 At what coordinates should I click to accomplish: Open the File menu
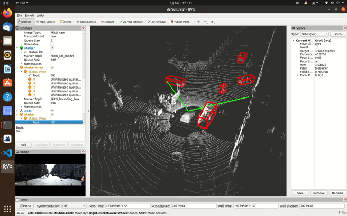coord(20,15)
